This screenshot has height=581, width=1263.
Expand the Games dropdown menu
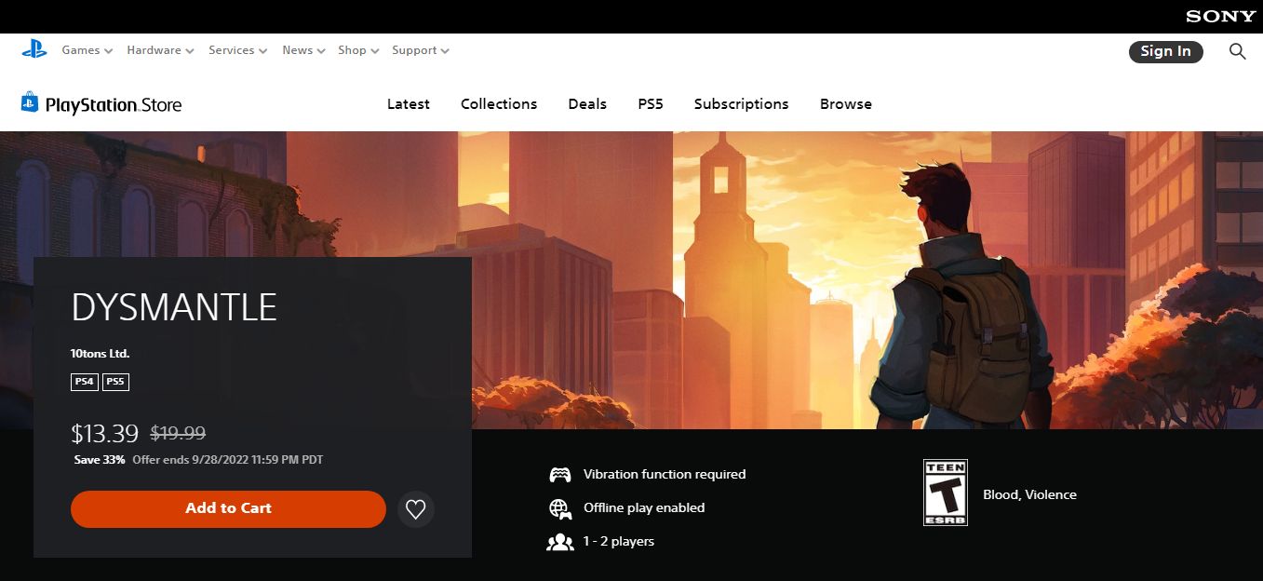(x=87, y=50)
